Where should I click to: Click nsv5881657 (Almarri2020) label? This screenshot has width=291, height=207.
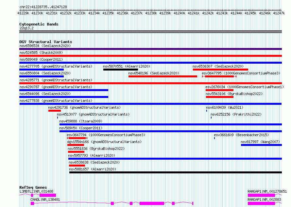[93, 169]
